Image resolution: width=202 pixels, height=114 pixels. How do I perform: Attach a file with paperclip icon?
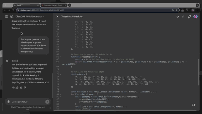pyautogui.click(x=9, y=102)
